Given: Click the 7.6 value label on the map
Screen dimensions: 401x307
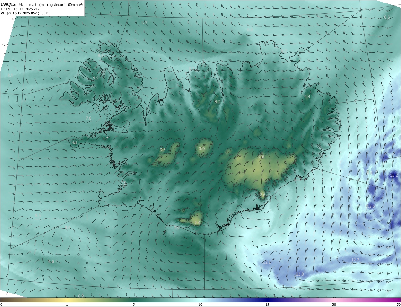Looking at the screenshot, I should (88, 118).
